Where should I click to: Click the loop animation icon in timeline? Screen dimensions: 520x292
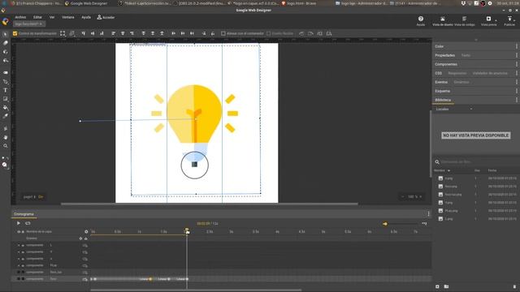[28, 223]
